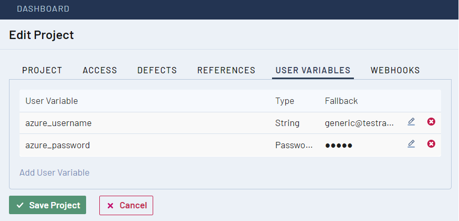Click the masked password fallback dots

tap(338, 145)
